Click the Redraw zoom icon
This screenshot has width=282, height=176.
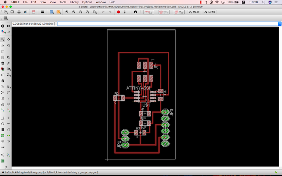(x=87, y=12)
